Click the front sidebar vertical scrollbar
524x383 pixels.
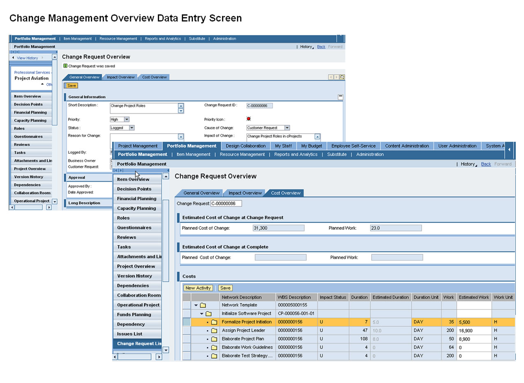[166, 240]
